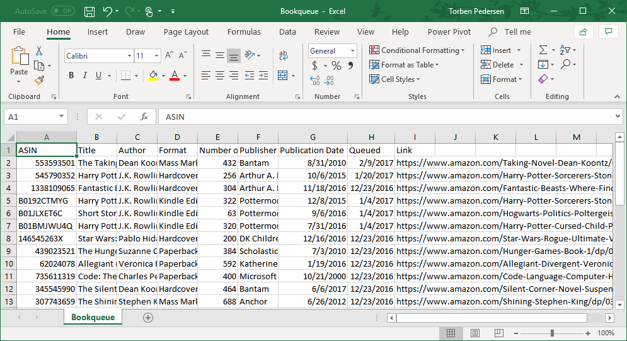Switch to the Insert tab
Screen dimensions: 627x341
tap(98, 32)
